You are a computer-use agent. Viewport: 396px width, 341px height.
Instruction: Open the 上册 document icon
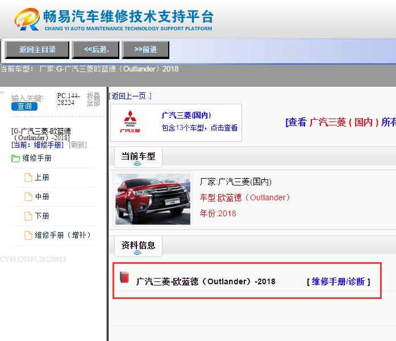click(28, 178)
